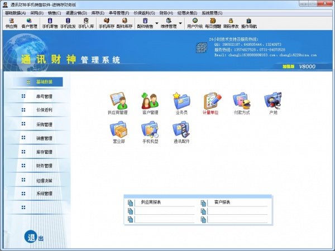This screenshot has width=335, height=251.
Task: Open the 客户报表 report link
Action: point(222,202)
